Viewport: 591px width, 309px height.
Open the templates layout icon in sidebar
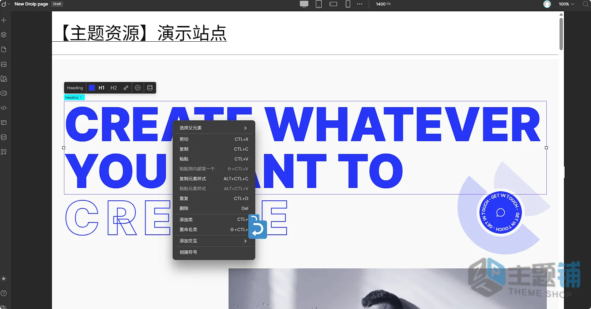4,123
